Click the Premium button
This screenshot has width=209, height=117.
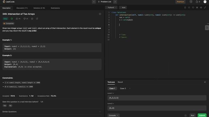click(x=180, y=2)
